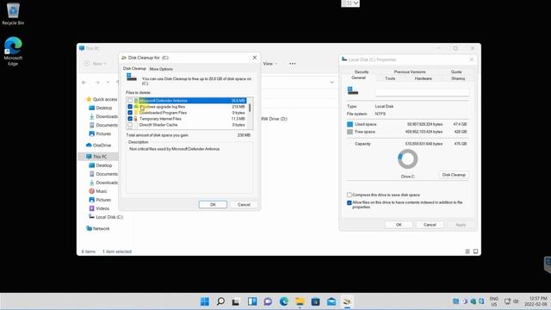Open the Hardware tab in Properties
Viewport: 551px width, 310px height.
(x=423, y=78)
